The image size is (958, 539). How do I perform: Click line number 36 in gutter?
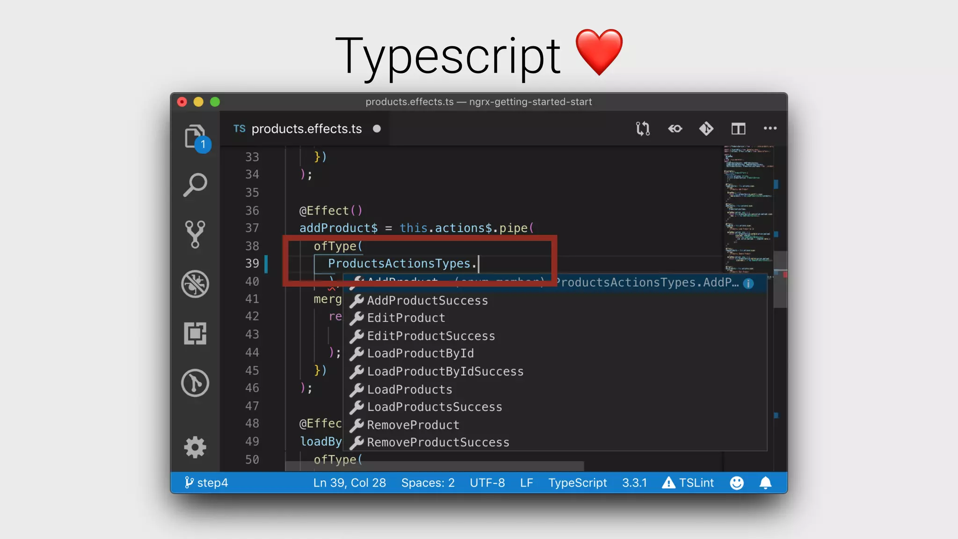point(252,211)
